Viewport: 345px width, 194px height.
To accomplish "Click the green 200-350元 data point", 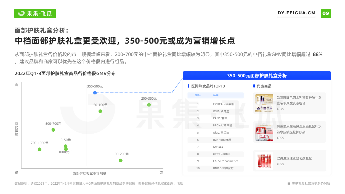I will [149, 105].
